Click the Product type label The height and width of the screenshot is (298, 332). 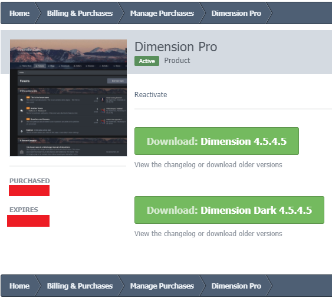click(x=177, y=61)
